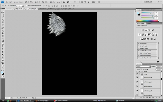Image resolution: width=163 pixels, height=102 pixels.
Task: Select the Crop tool
Action: [3, 22]
